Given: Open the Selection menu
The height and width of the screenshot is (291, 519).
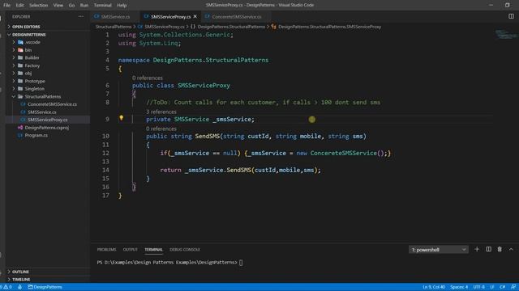Looking at the screenshot, I should point(38,6).
